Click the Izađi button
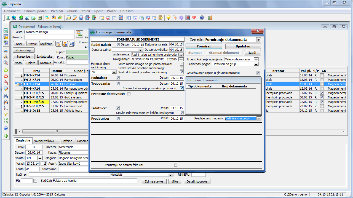This screenshot has width=353, height=198. pos(252,53)
